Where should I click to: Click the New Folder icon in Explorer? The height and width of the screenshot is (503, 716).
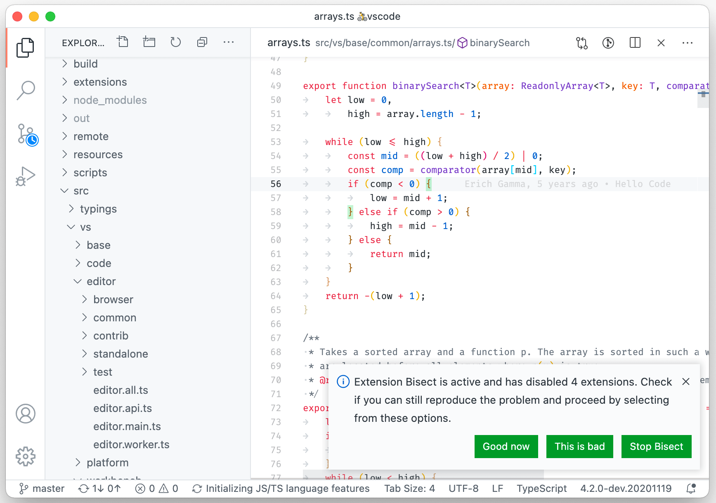[x=149, y=42]
